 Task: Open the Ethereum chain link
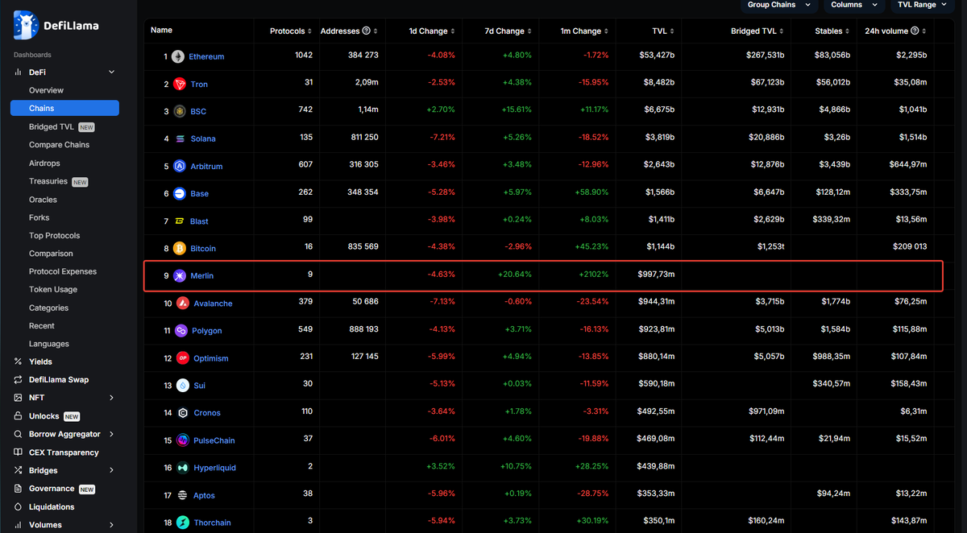point(206,56)
